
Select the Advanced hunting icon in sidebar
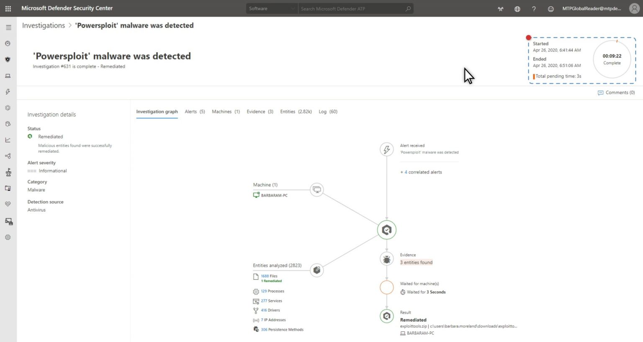tap(8, 123)
